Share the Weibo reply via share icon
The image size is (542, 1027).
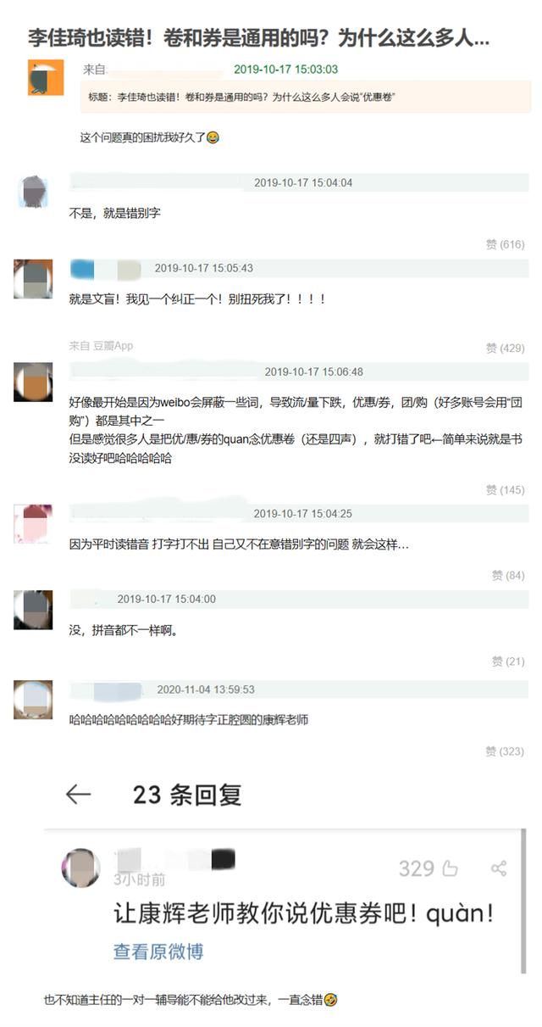click(499, 868)
